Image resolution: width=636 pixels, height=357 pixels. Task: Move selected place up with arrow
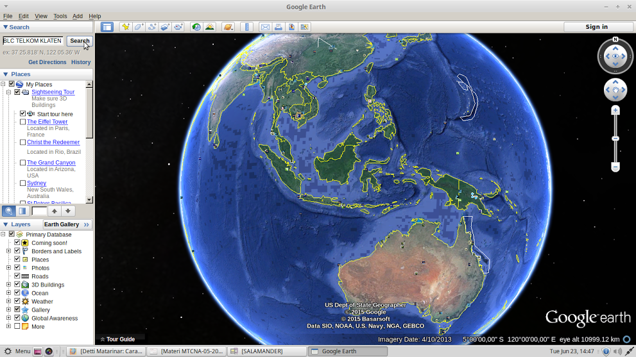55,211
